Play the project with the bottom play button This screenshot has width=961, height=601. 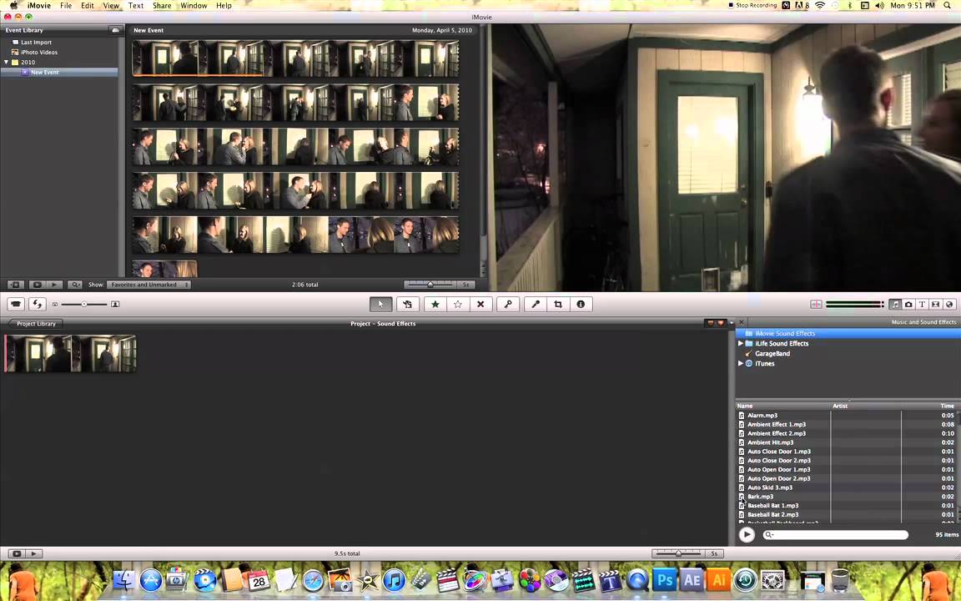[x=33, y=553]
